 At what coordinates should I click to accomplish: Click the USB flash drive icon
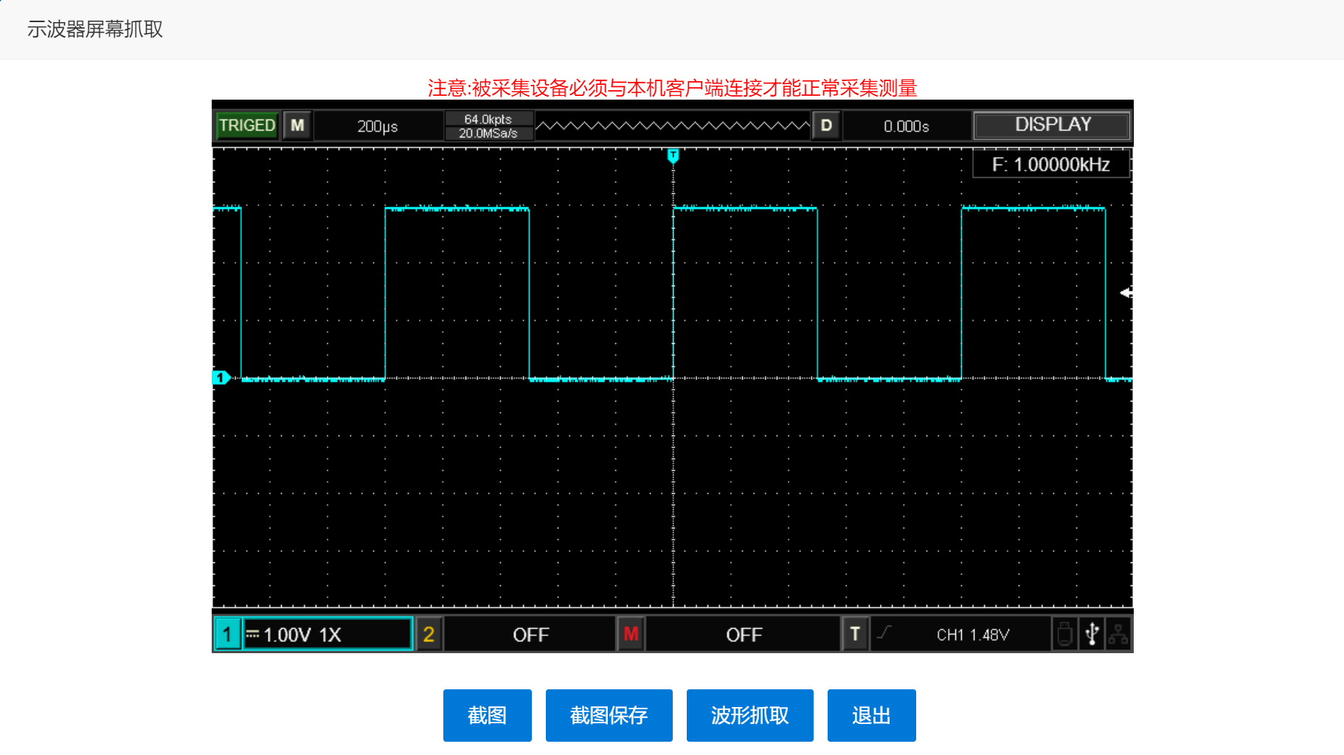[x=1064, y=634]
